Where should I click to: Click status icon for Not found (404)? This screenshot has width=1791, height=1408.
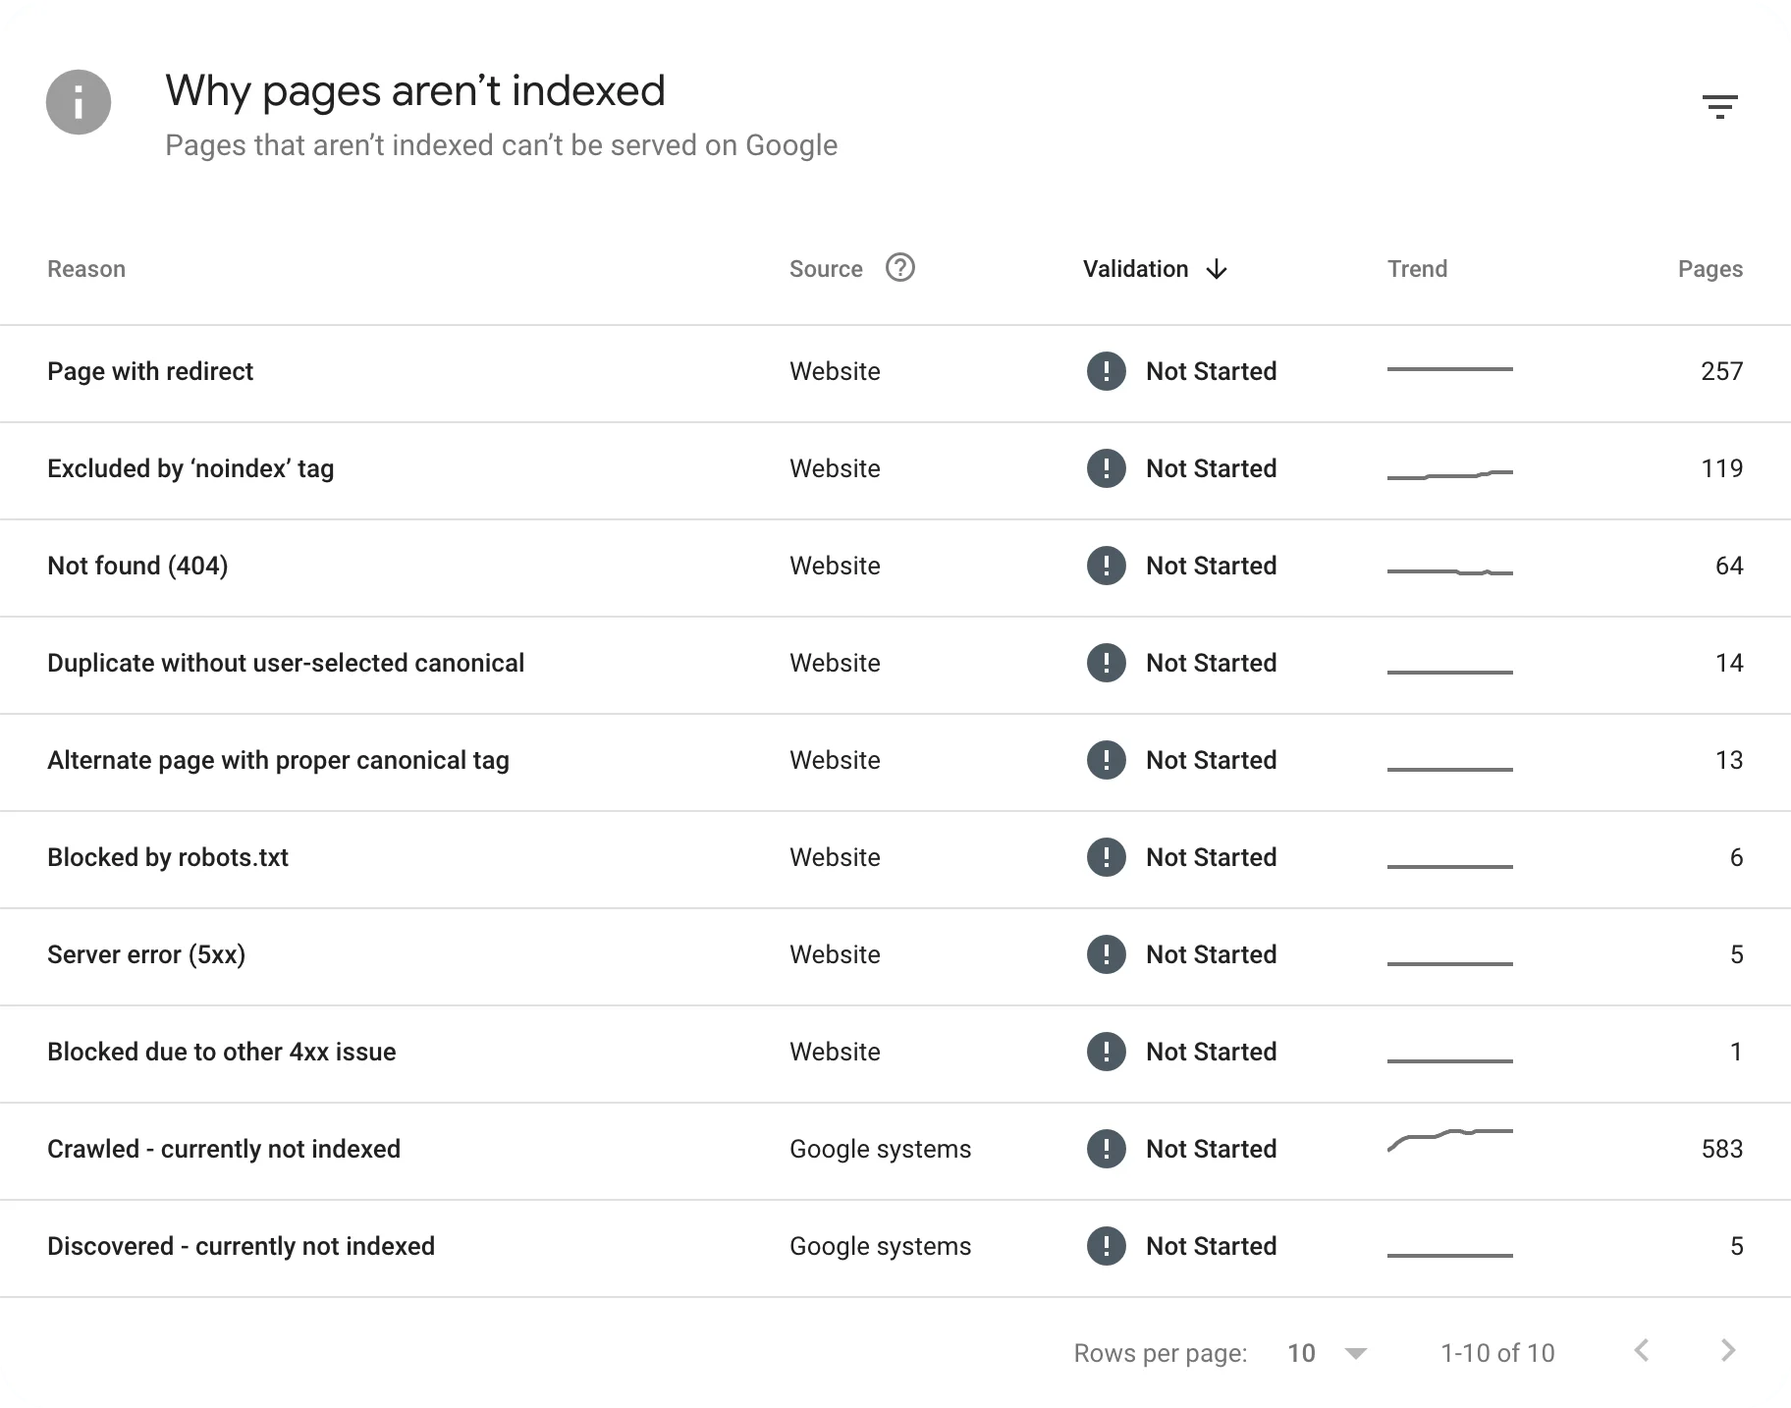click(x=1107, y=566)
